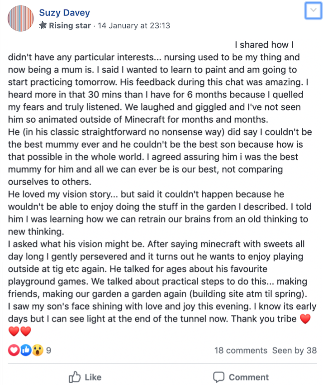This screenshot has width=323, height=385.
Task: Open the post options dropdown chevron
Action: (313, 11)
